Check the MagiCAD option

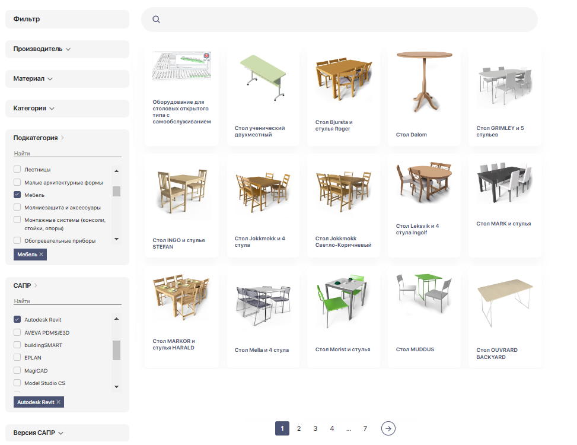17,370
